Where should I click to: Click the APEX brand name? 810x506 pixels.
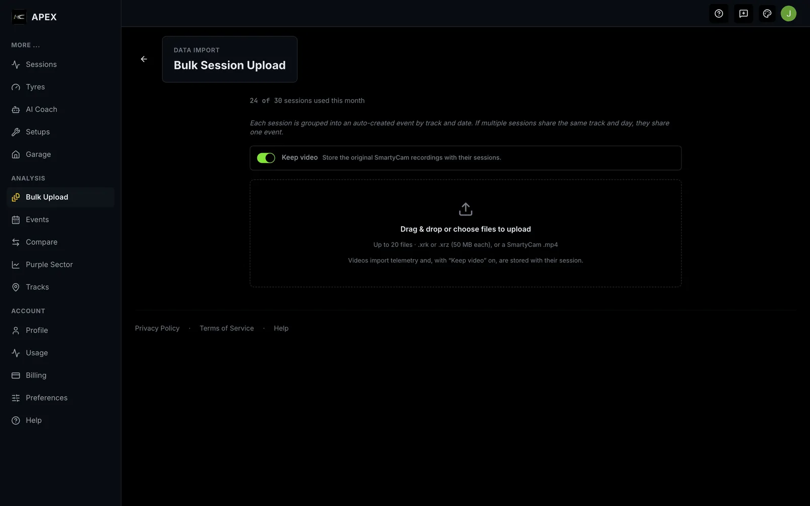pos(44,17)
